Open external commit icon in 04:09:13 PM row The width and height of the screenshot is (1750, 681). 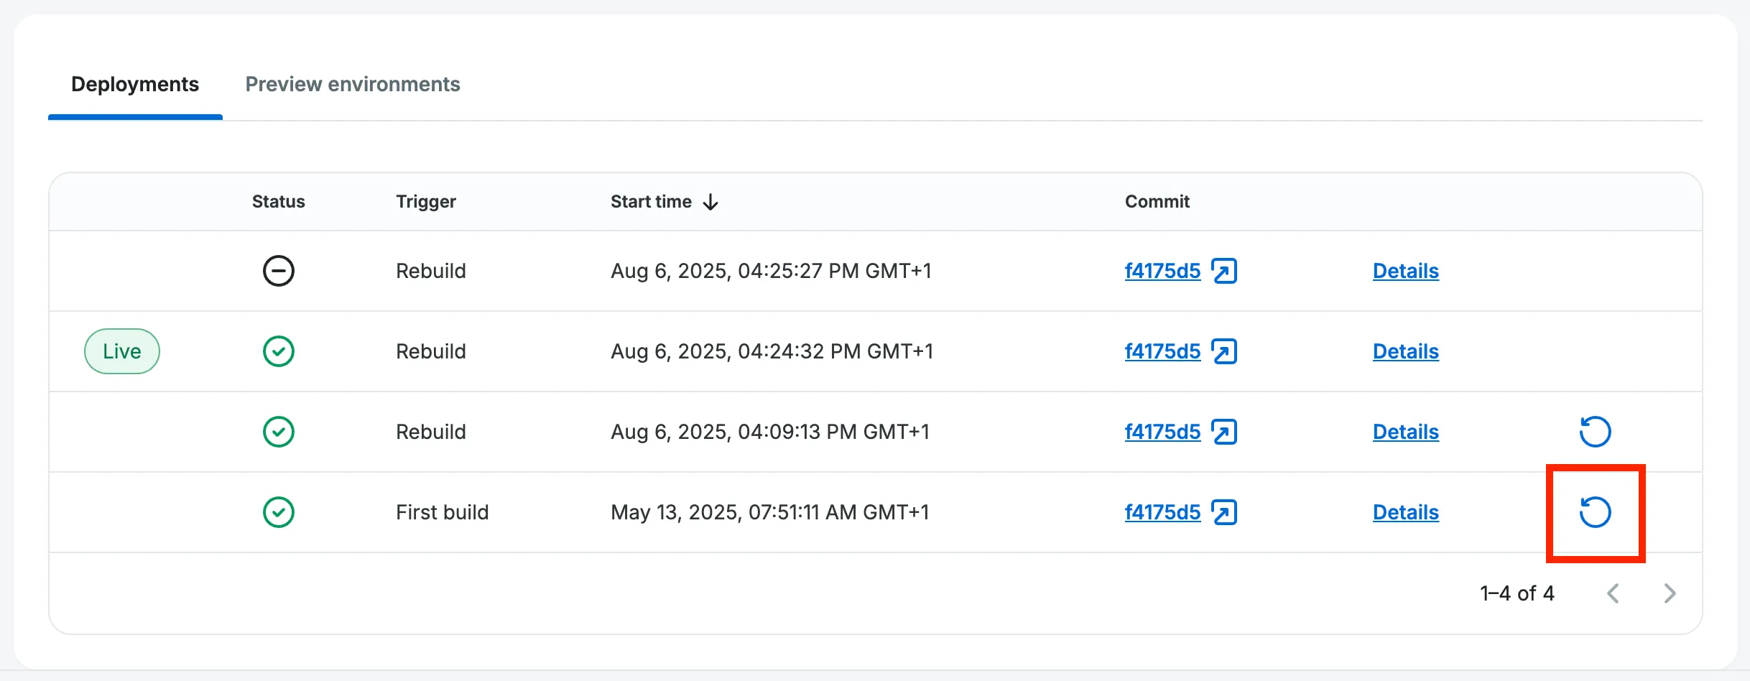coord(1224,432)
